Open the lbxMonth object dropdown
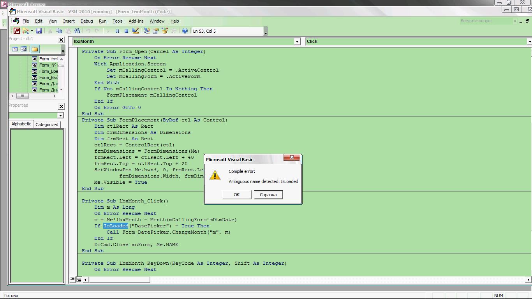 pyautogui.click(x=297, y=41)
